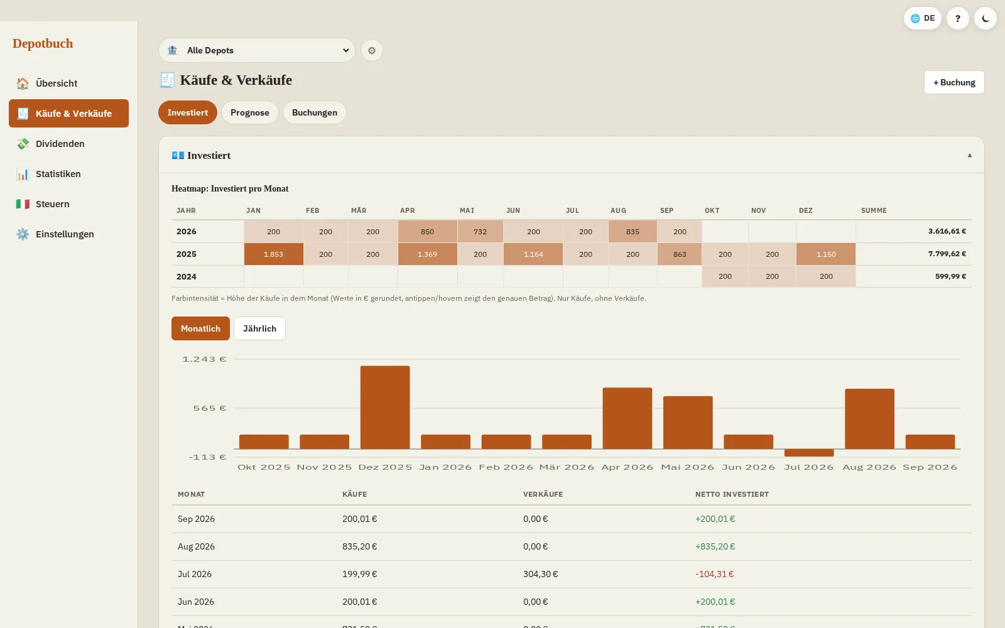Add a new entry with + Buchung
This screenshot has height=628, width=1005.
point(954,82)
